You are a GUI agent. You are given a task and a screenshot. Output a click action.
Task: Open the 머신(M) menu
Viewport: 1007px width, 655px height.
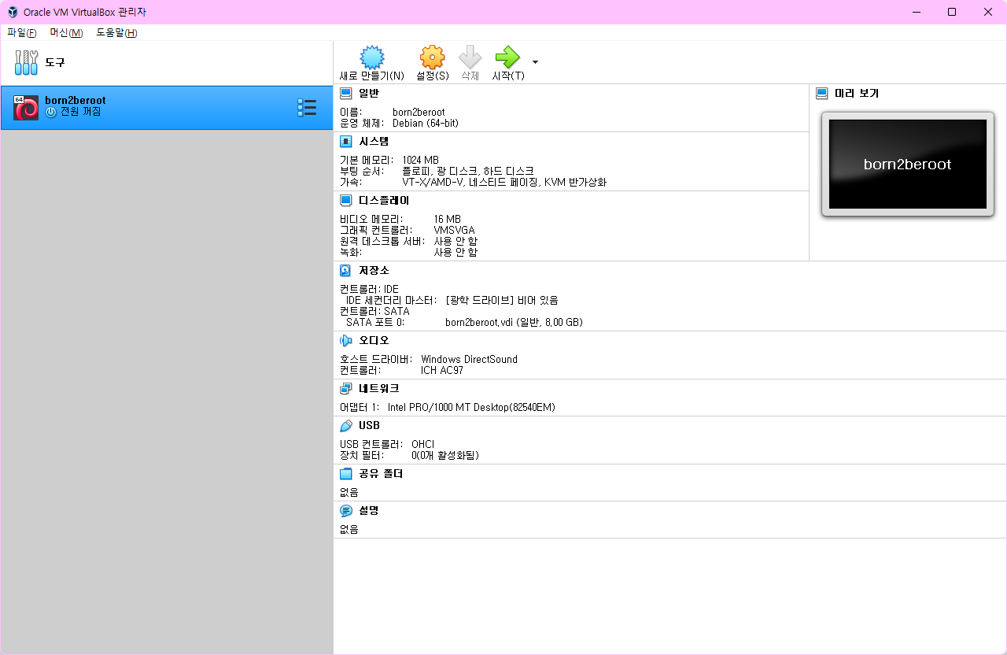pyautogui.click(x=66, y=32)
